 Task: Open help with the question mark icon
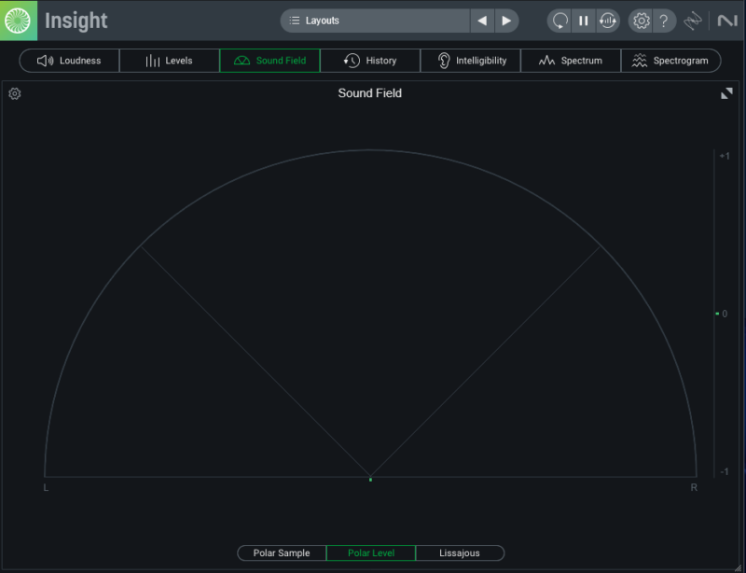click(664, 21)
